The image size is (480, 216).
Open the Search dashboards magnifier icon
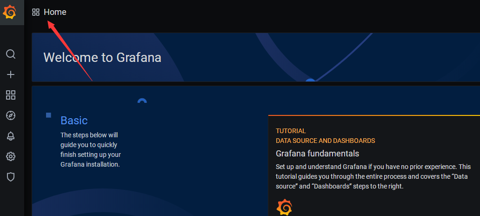click(11, 54)
